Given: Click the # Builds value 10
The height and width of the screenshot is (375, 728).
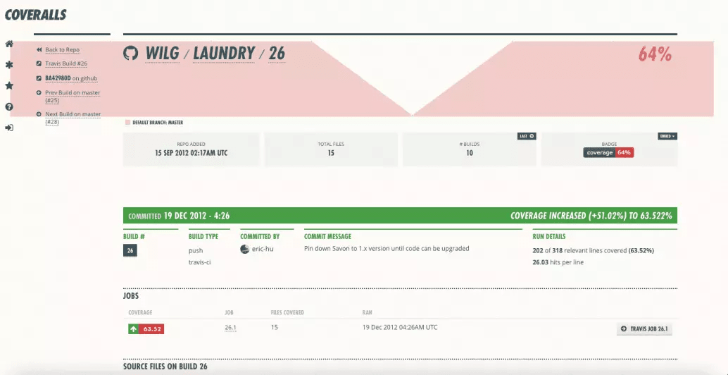Looking at the screenshot, I should click(470, 153).
